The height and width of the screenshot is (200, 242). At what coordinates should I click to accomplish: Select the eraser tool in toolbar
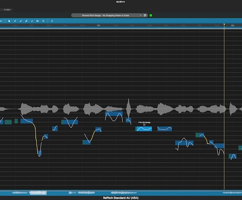click(26, 21)
